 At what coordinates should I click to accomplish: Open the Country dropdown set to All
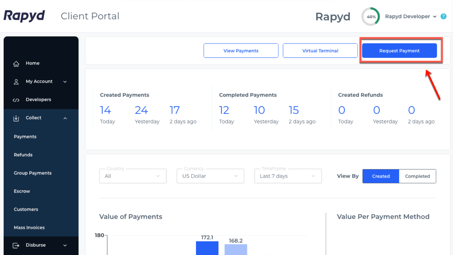(133, 176)
